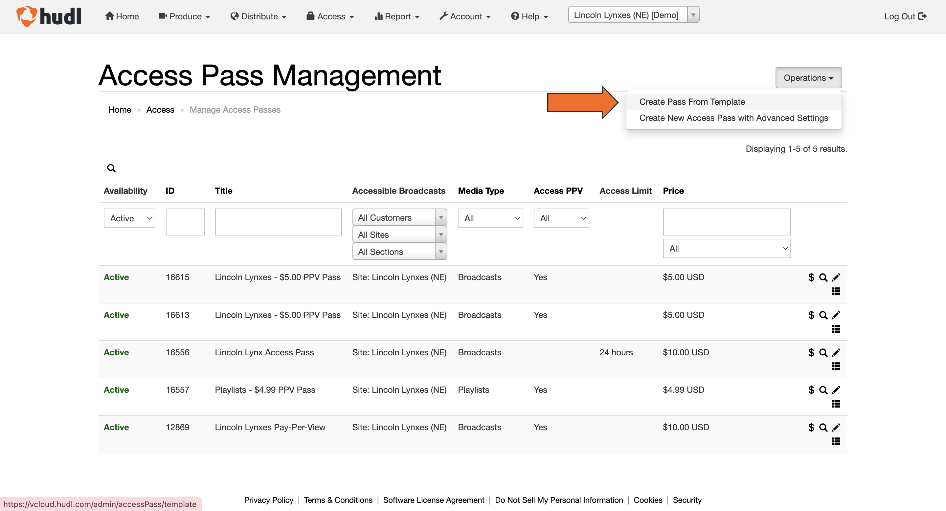
Task: Open the Report menu
Action: coord(397,16)
